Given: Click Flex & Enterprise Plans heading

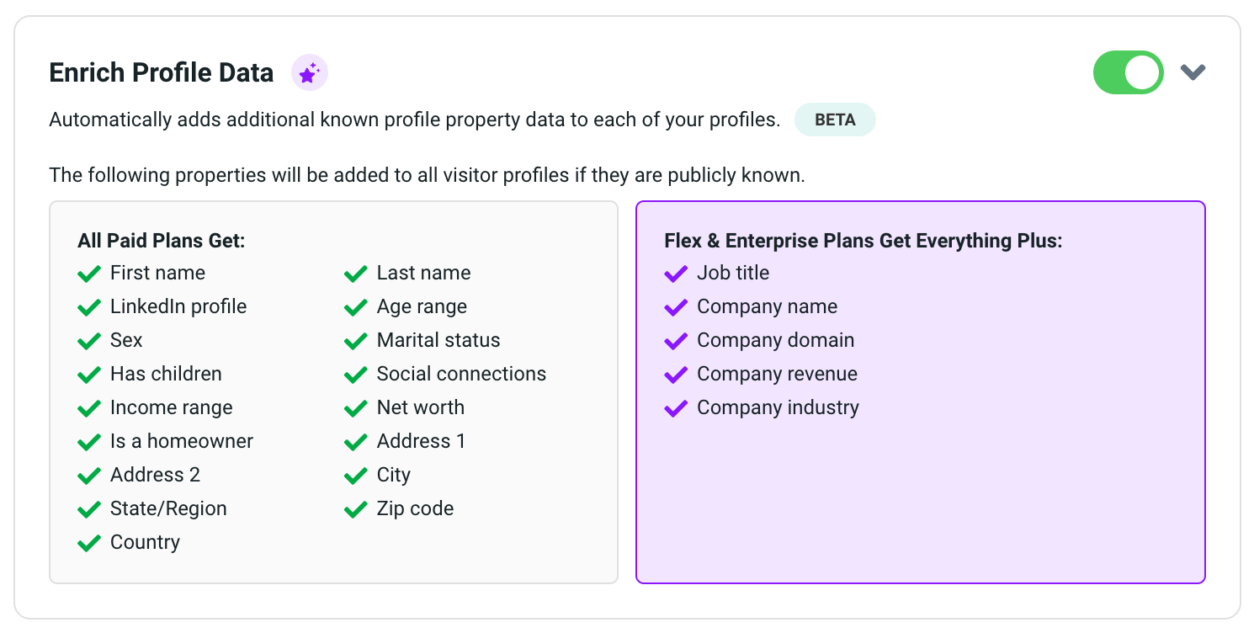Looking at the screenshot, I should 863,241.
